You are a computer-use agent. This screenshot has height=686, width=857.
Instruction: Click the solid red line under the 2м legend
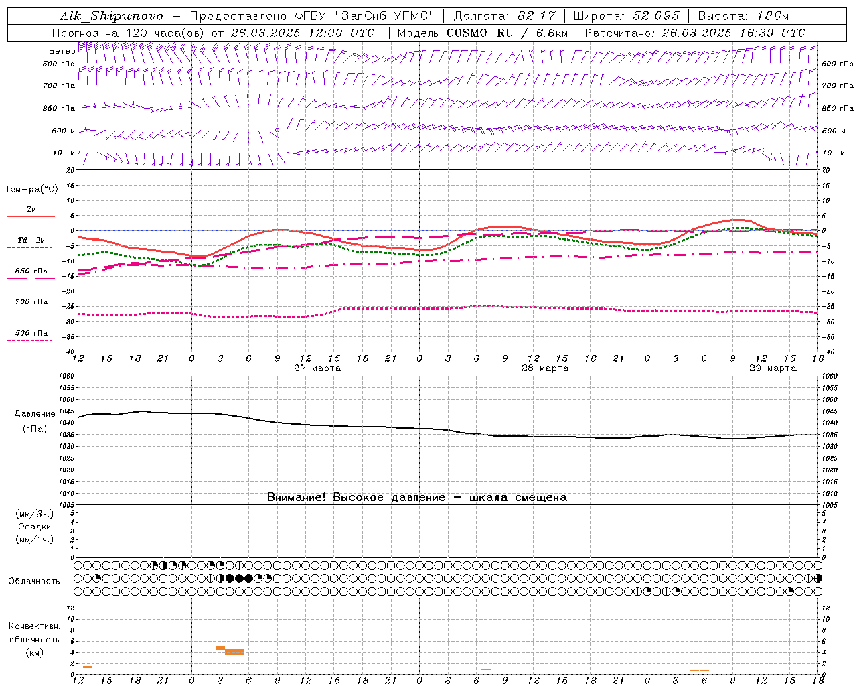(x=31, y=216)
